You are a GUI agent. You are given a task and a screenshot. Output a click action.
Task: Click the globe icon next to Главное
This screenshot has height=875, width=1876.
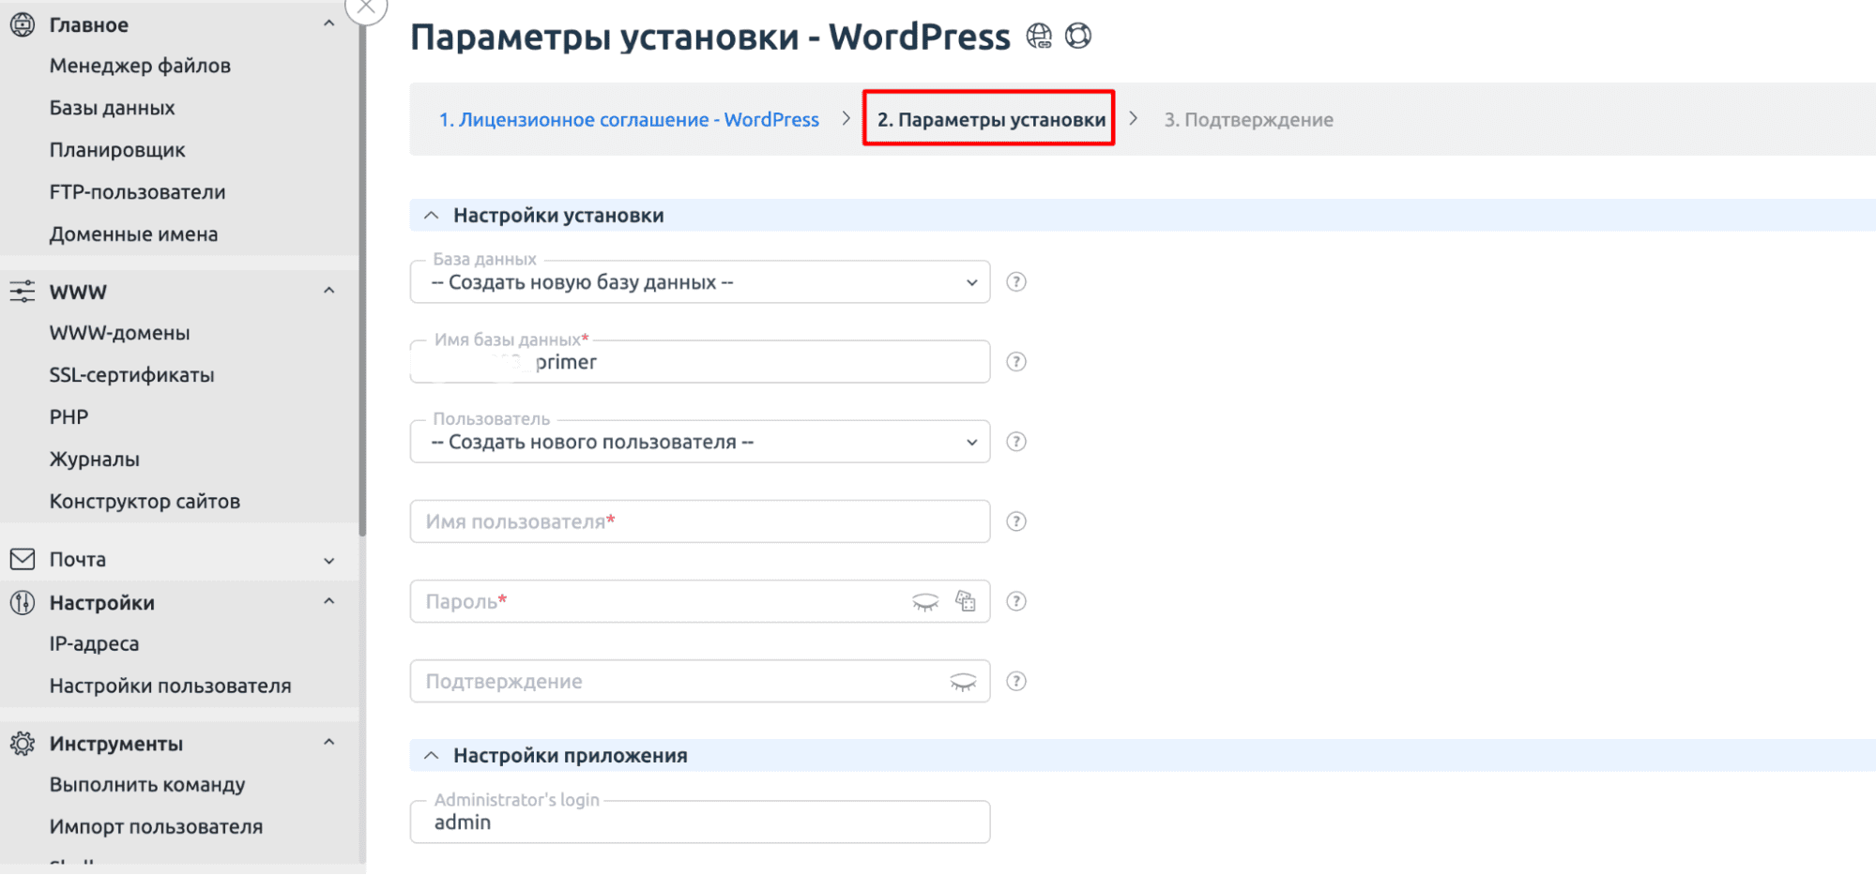[23, 24]
